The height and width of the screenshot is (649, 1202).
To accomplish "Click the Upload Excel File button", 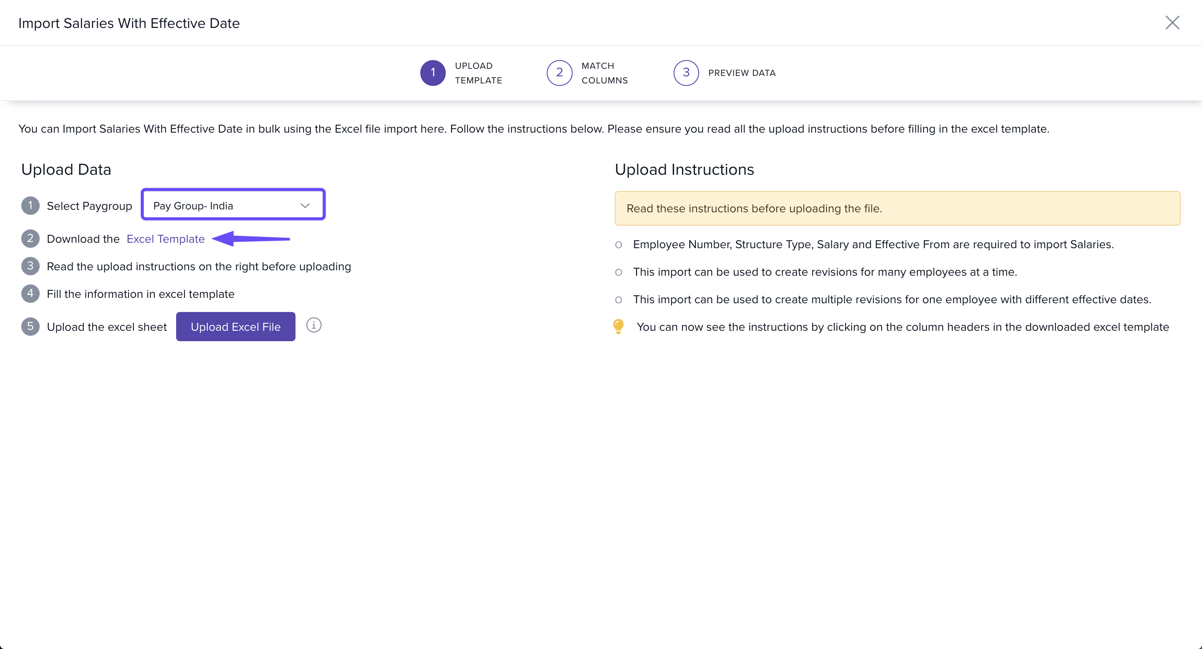I will [x=235, y=326].
